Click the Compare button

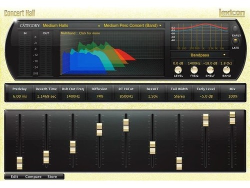tap(33, 176)
